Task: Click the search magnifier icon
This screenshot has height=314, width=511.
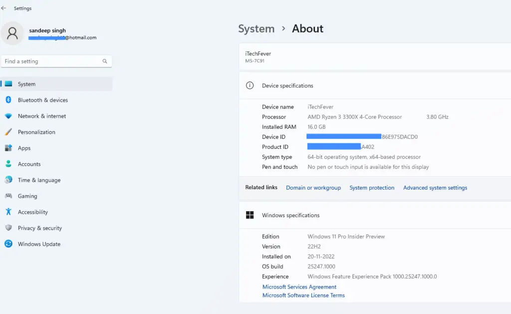Action: pos(105,61)
